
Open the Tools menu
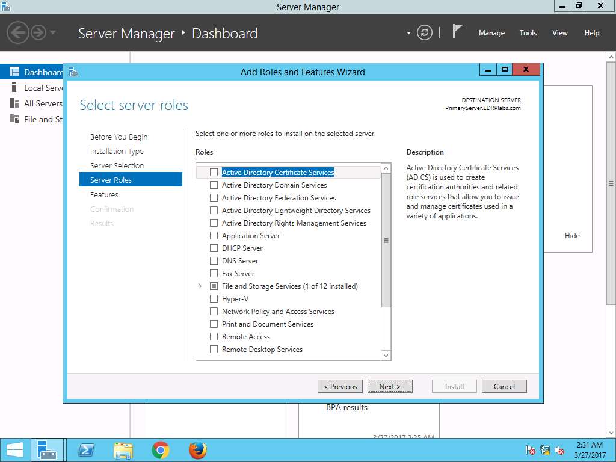[528, 33]
